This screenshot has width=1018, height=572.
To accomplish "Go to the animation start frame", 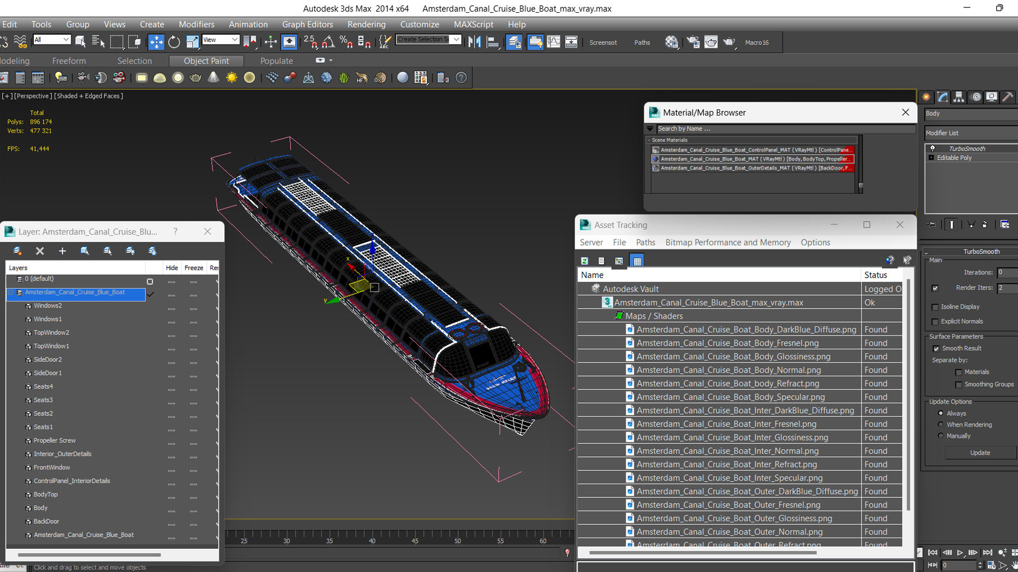I will (x=933, y=552).
